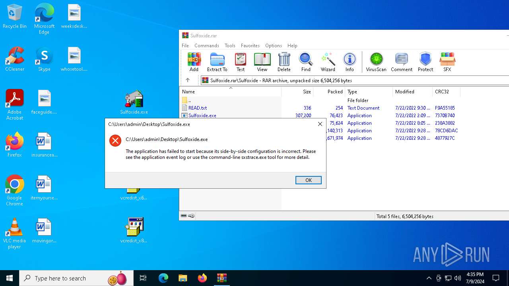Open the Options menu
This screenshot has height=286, width=509.
pyautogui.click(x=274, y=46)
